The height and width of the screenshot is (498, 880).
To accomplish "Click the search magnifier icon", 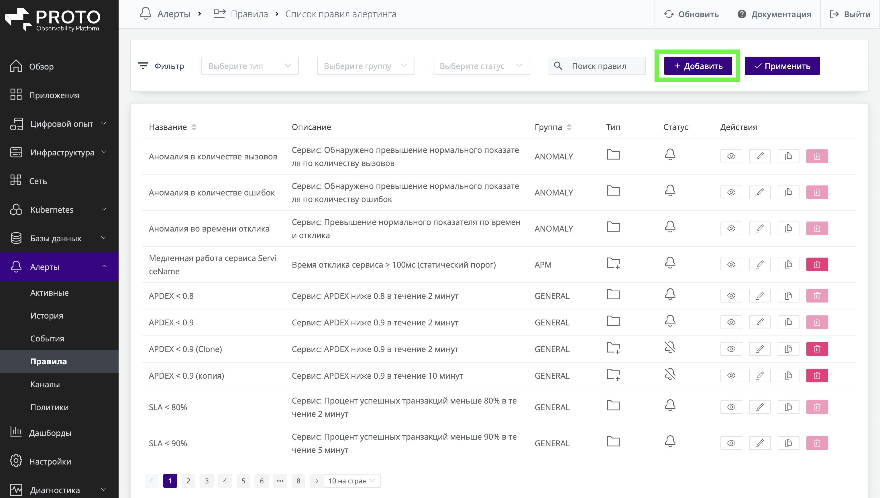I will (x=558, y=66).
